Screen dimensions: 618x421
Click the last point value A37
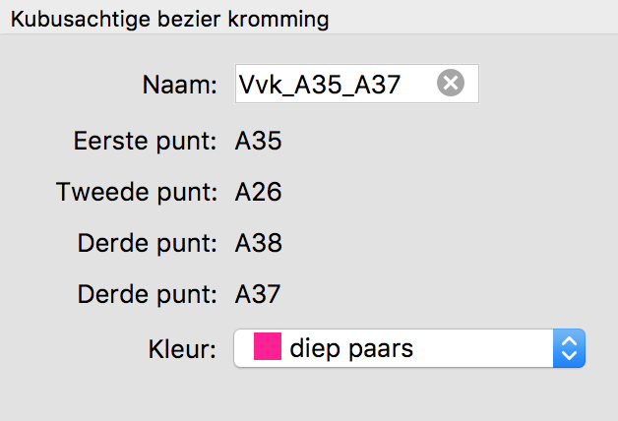(x=258, y=294)
